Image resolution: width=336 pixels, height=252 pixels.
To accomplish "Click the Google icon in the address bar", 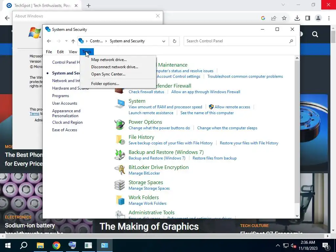I will pyautogui.click(x=263, y=18).
